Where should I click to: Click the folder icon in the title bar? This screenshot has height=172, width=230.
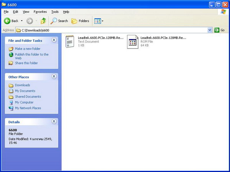click(x=4, y=5)
